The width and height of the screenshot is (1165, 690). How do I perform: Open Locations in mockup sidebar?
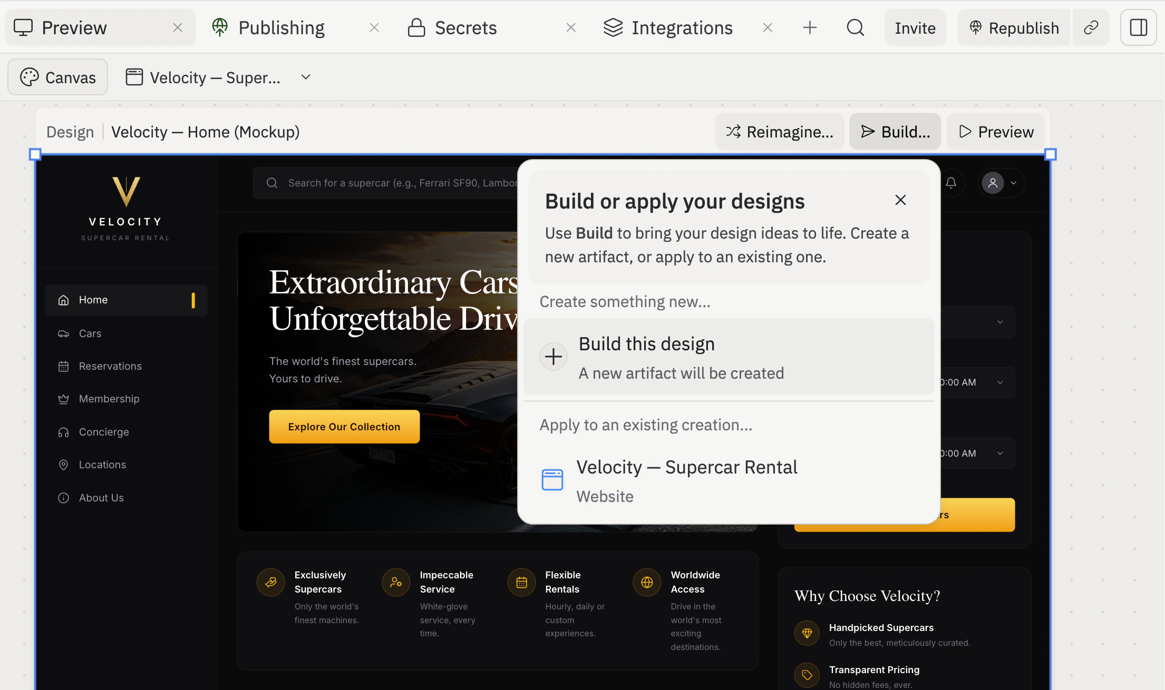126,465
